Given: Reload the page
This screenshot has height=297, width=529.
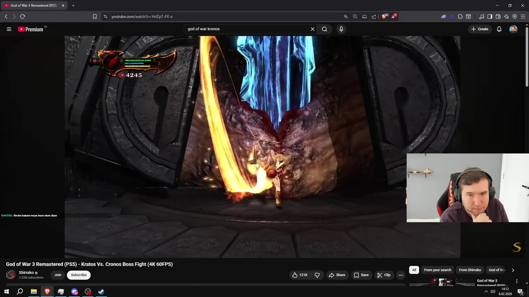Looking at the screenshot, I should [22, 16].
